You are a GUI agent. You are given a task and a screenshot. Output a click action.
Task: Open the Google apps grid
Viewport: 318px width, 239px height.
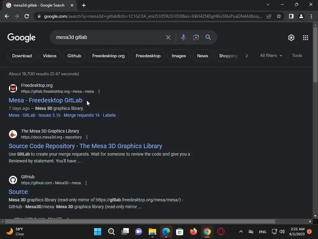(x=306, y=38)
